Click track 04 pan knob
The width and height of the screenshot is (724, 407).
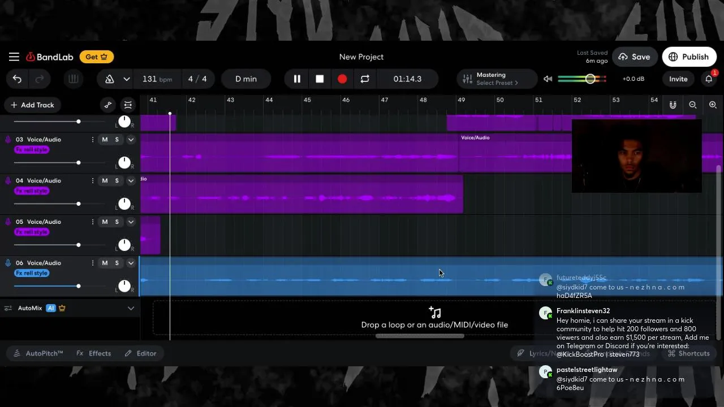[x=124, y=204]
